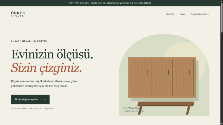The height and width of the screenshot is (125, 223).
Task: Click the caption Temsili tasarım çizimi
Action: click(x=133, y=111)
